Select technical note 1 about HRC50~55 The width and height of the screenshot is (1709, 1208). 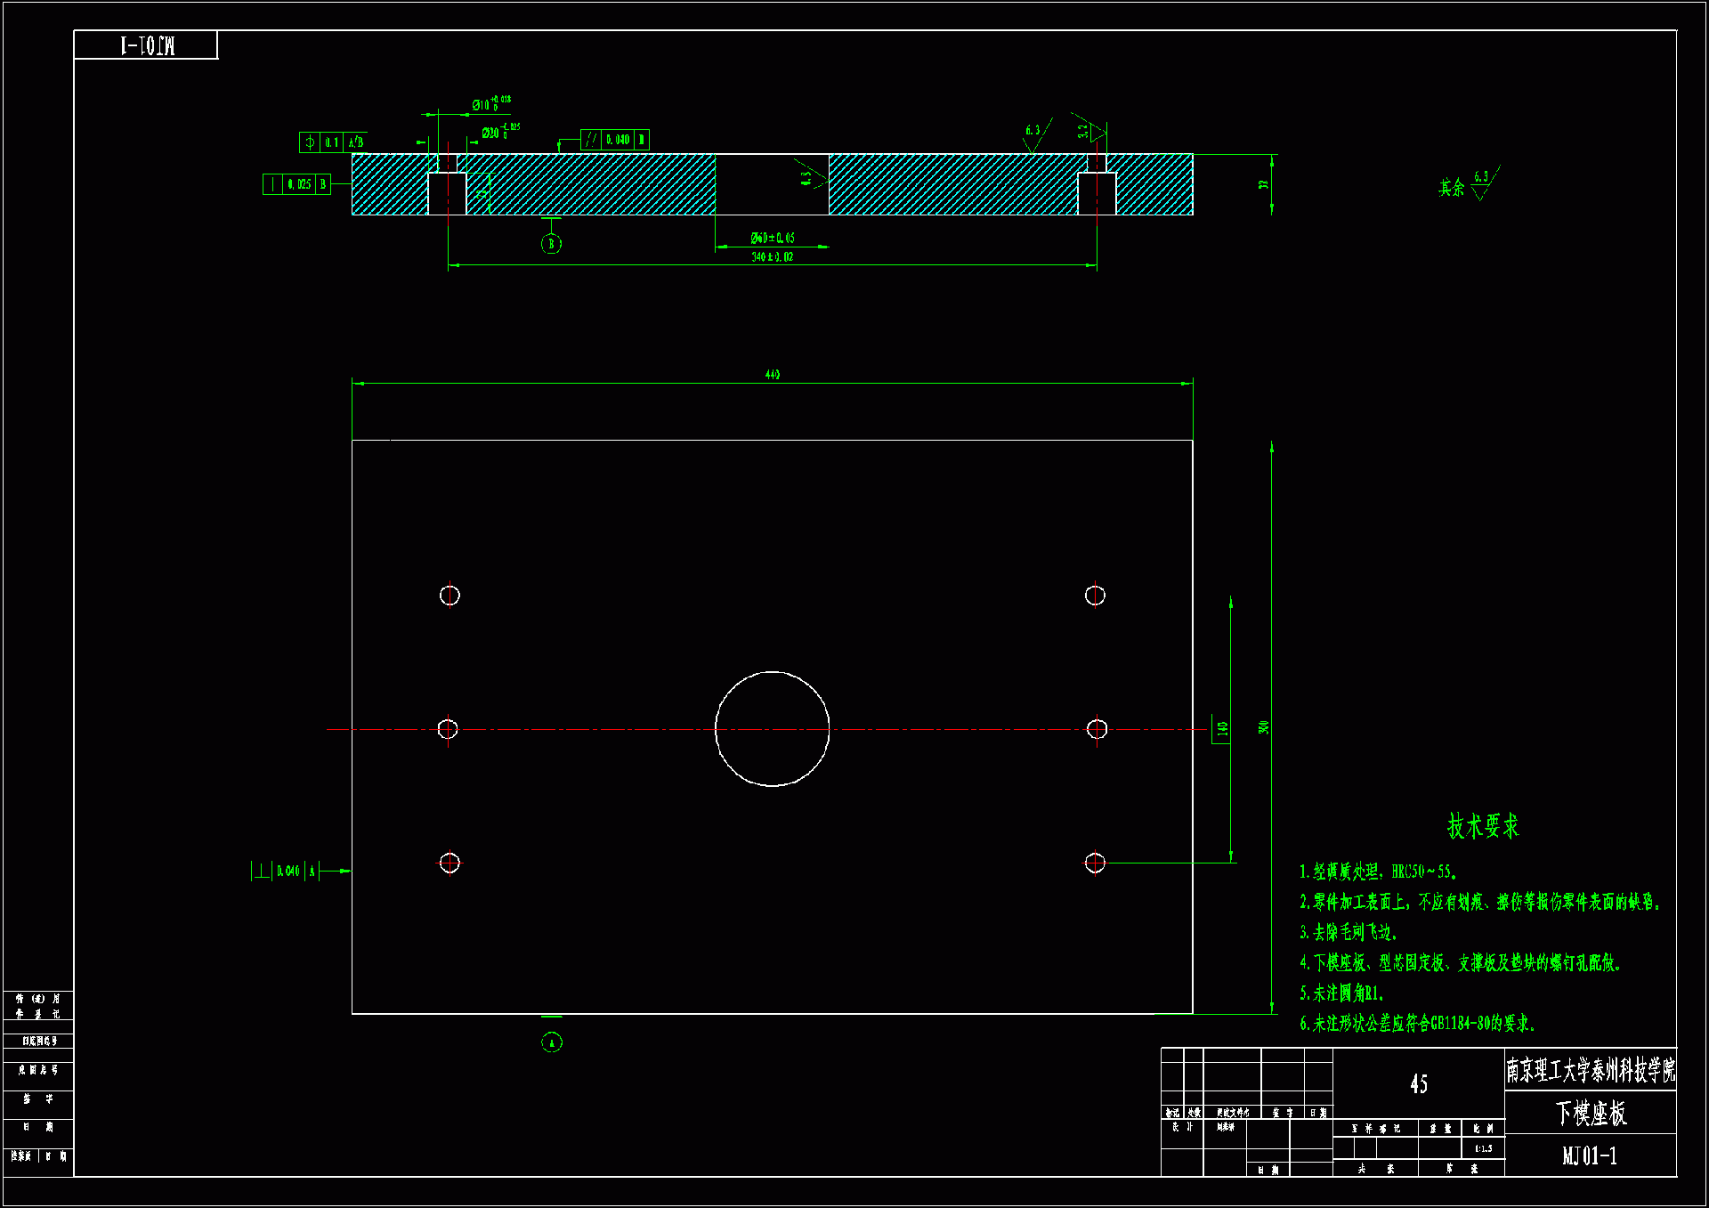pyautogui.click(x=1378, y=872)
